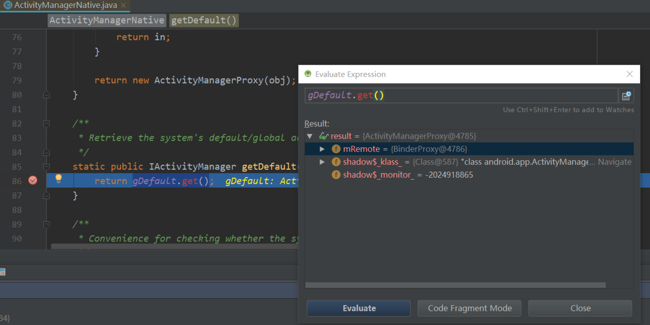Select the ActivityManagerNative breadcrumb
This screenshot has height=325, width=650.
(107, 20)
